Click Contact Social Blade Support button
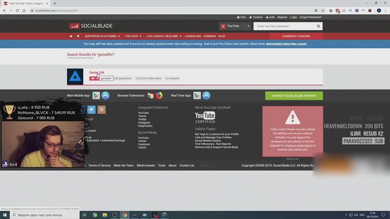 click(x=294, y=96)
